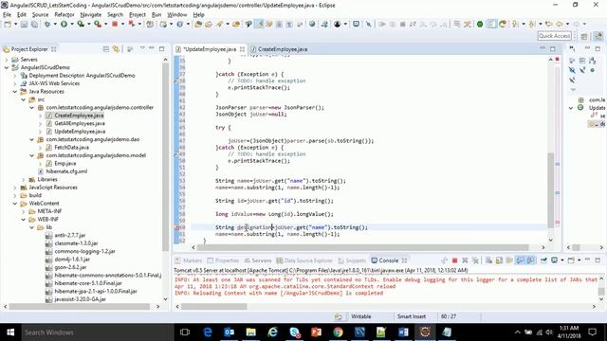Click the Task View taskbar button
This screenshot has width=607, height=341.
point(185,332)
